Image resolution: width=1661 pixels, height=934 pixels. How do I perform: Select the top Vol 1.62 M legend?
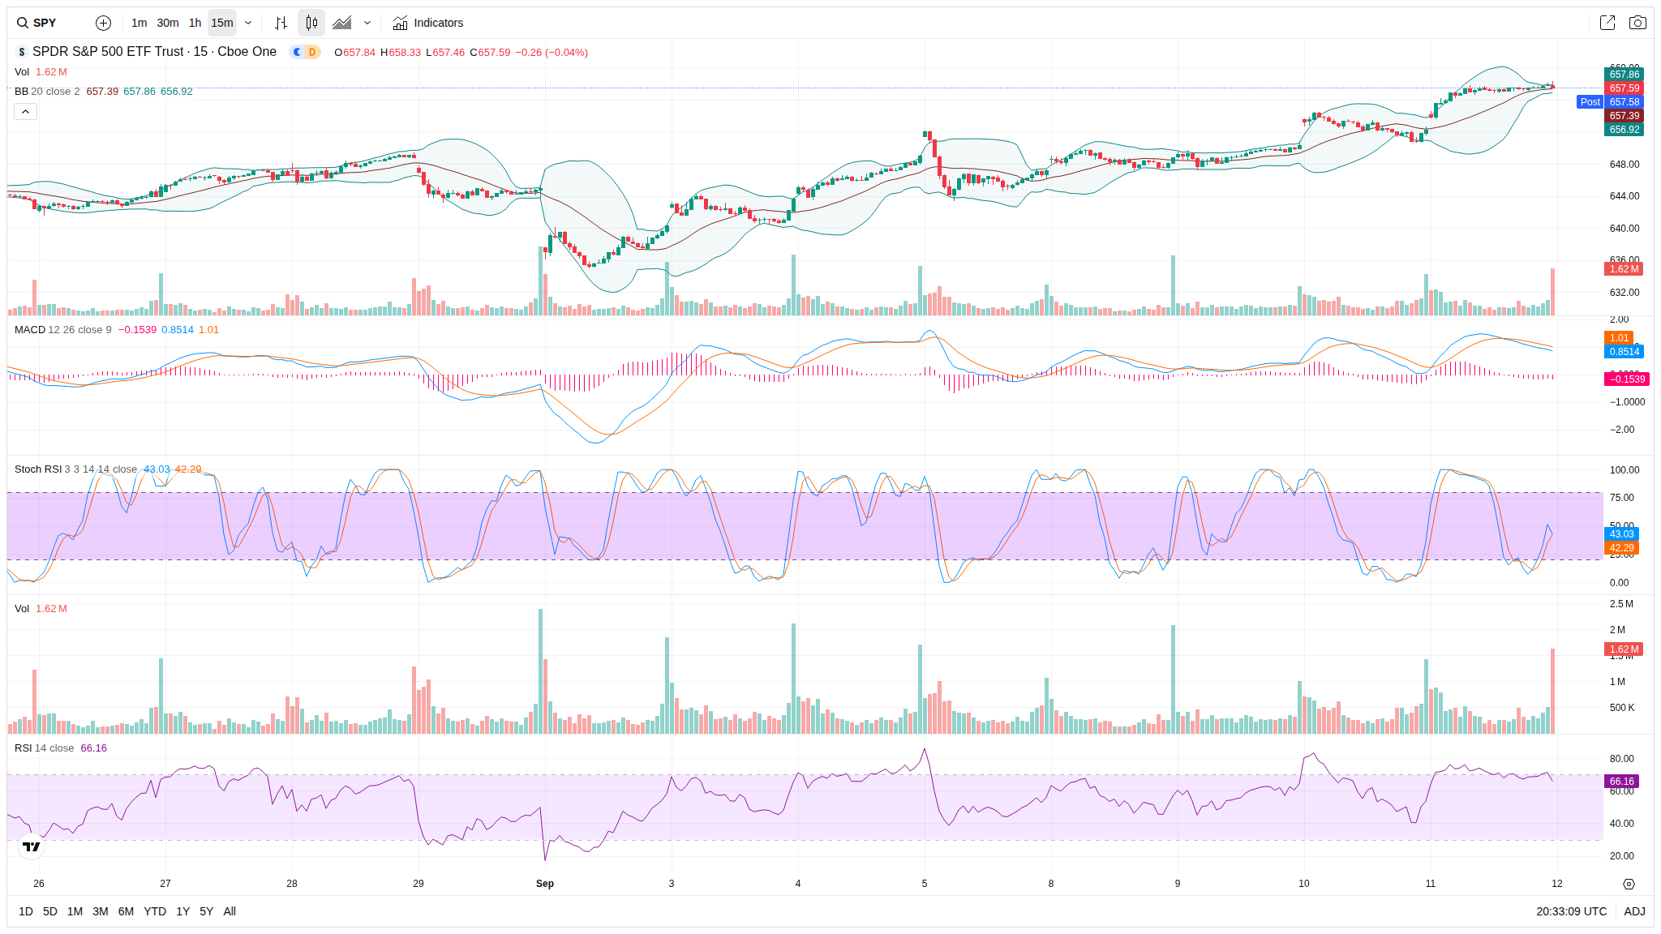tap(41, 72)
